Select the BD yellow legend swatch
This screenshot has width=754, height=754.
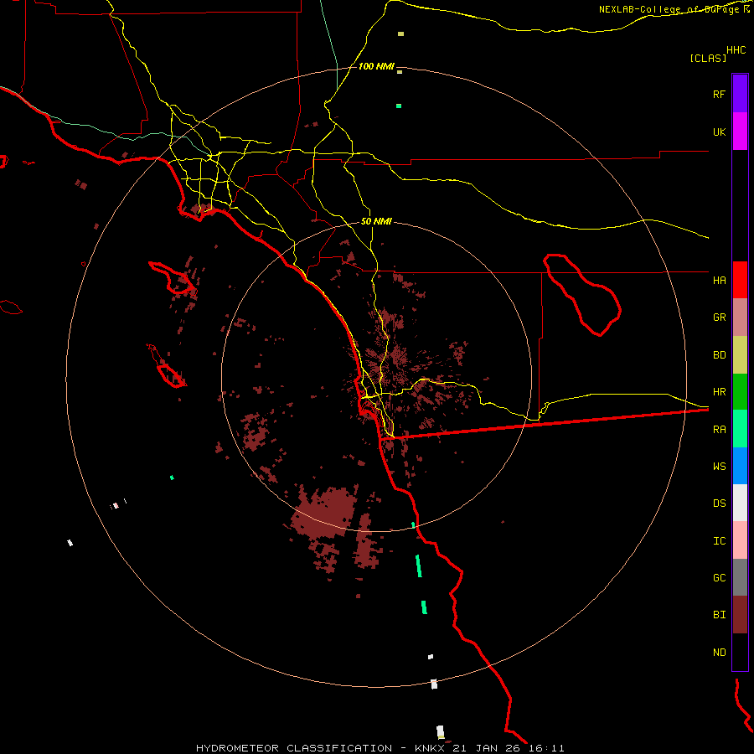point(740,354)
